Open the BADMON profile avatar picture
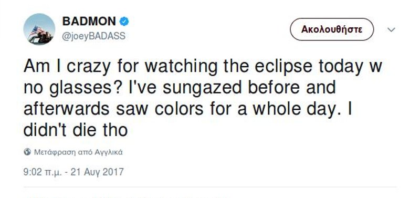 39,29
